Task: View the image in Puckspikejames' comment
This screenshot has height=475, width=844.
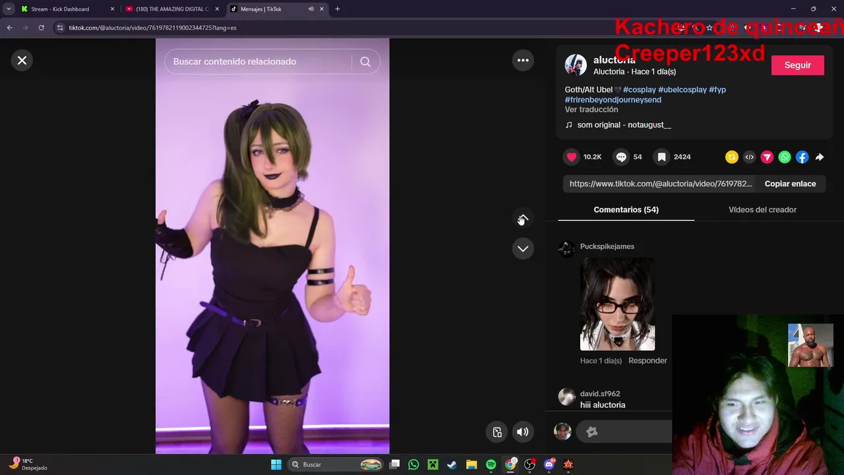Action: 617,303
